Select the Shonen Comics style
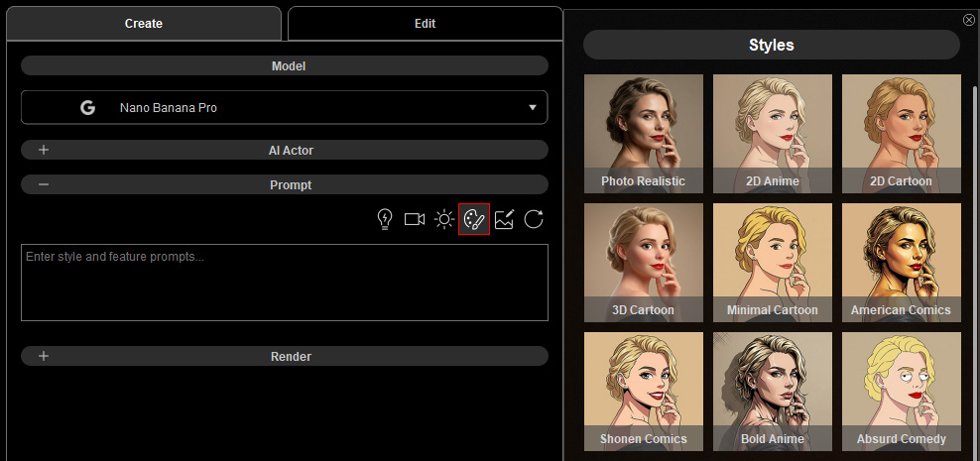980x461 pixels. (643, 391)
